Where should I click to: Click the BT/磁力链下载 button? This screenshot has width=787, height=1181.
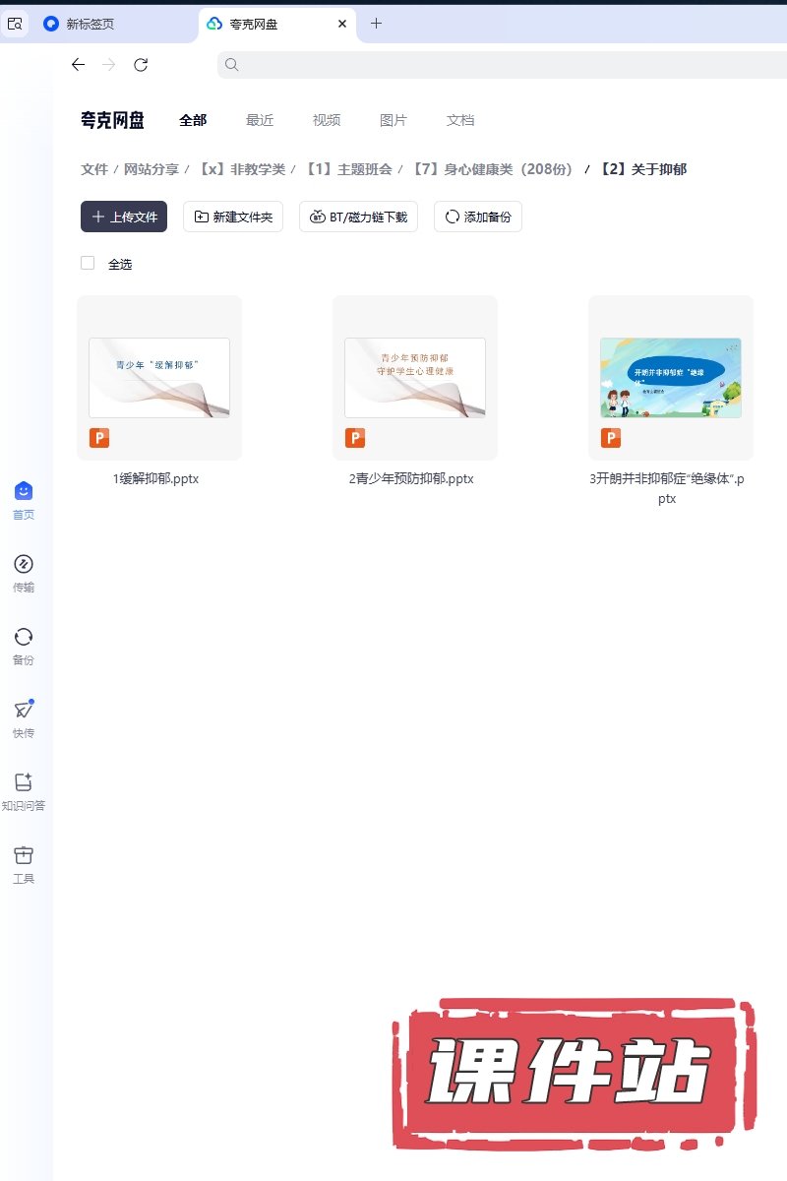point(358,217)
